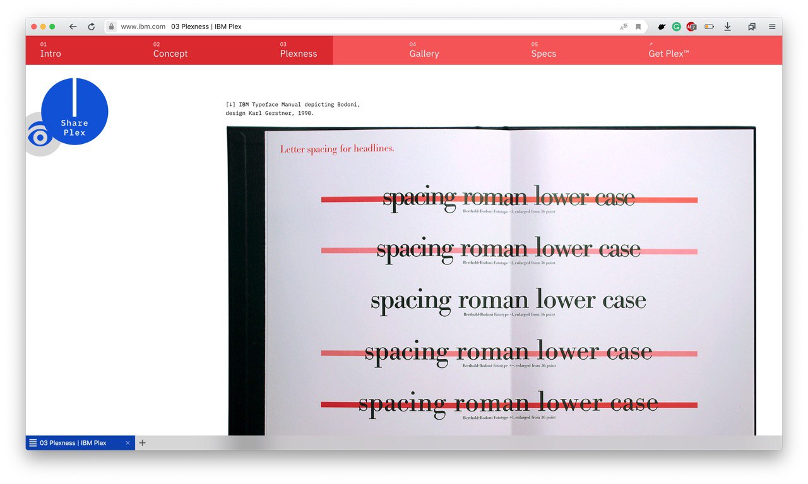808x484 pixels.
Task: Select the 03 Plexness section
Action: pos(299,50)
